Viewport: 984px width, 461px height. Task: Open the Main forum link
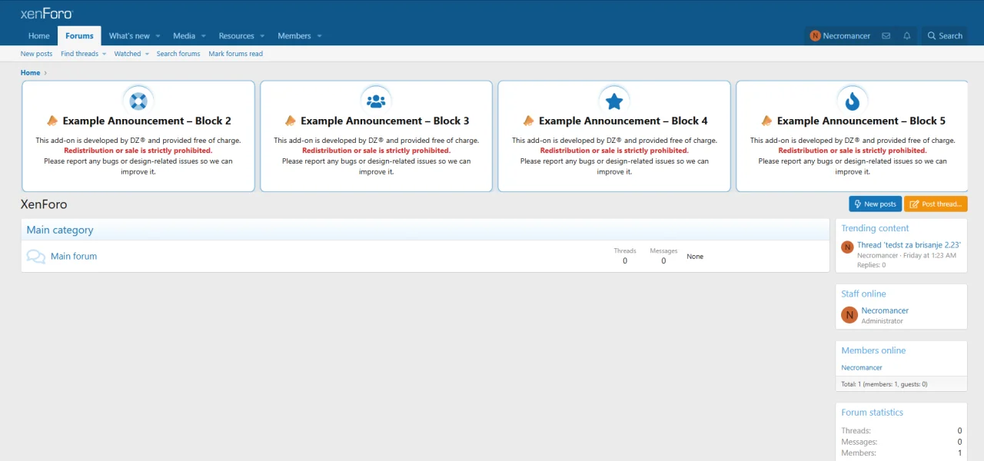tap(74, 257)
